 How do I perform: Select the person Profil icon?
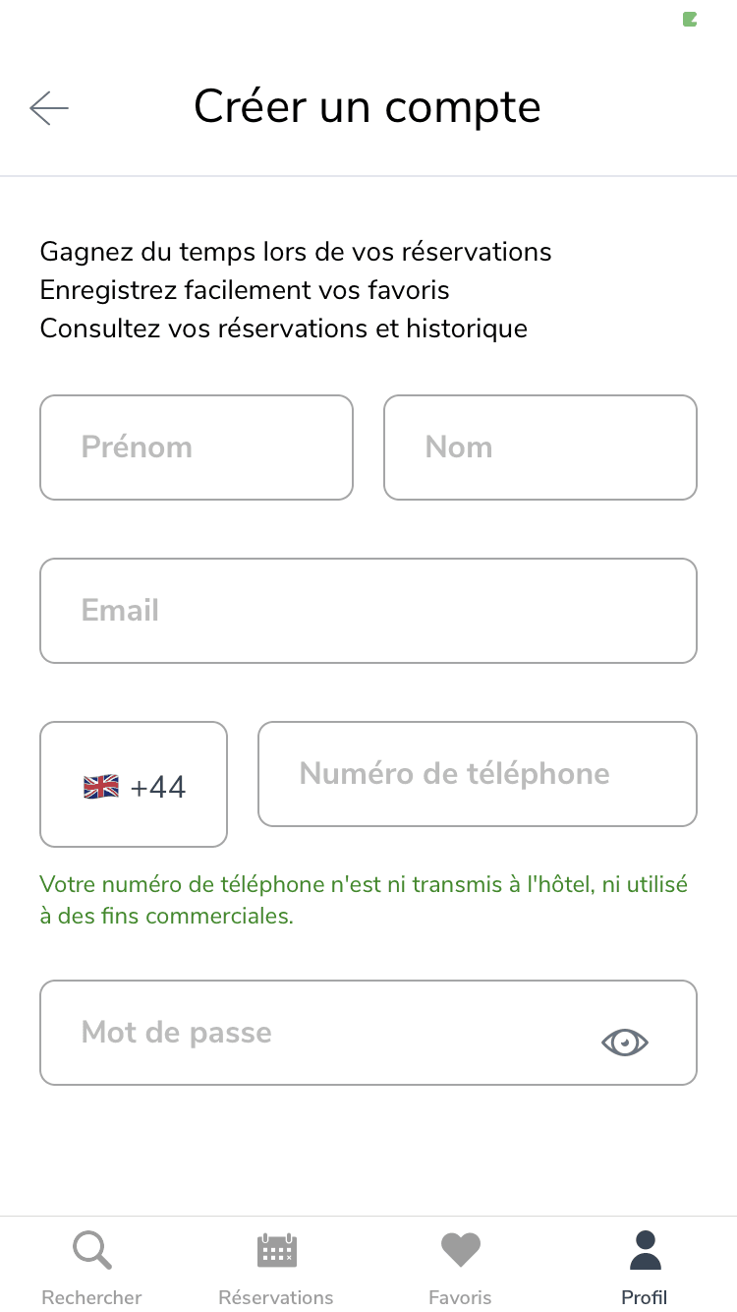(x=645, y=1250)
